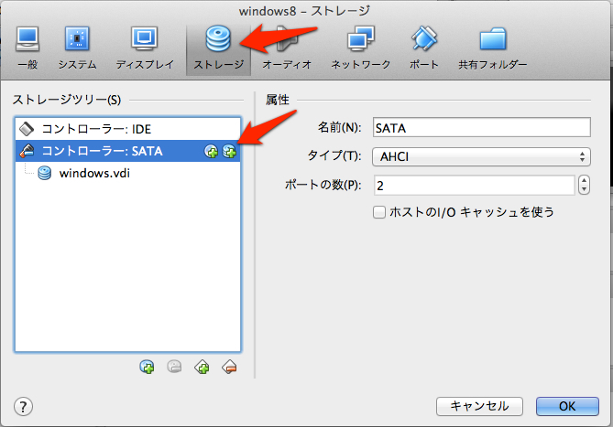This screenshot has width=613, height=427.
Task: Click the 名前 field containing SATA
Action: [482, 127]
